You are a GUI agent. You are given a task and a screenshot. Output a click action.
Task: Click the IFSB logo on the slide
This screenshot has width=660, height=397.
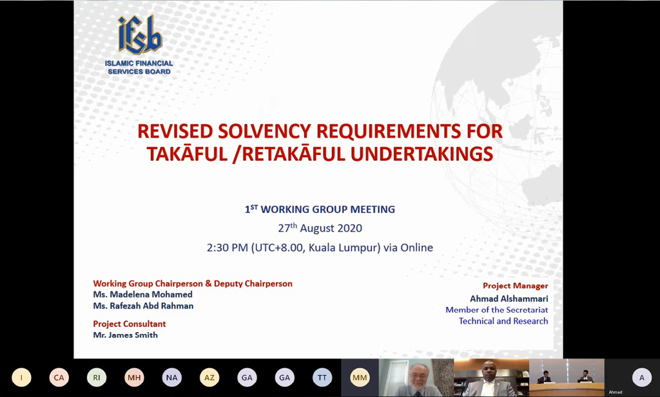pos(140,35)
